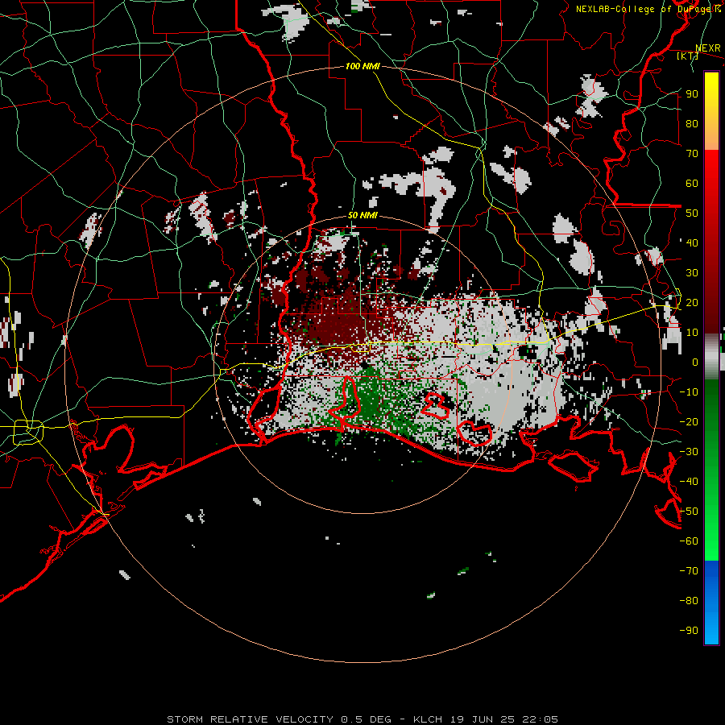
Task: Select the -80 value on the velocity scale
Action: (689, 601)
